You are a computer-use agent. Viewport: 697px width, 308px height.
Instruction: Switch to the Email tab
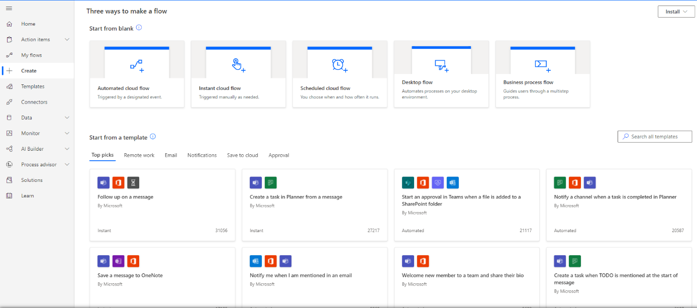[171, 155]
